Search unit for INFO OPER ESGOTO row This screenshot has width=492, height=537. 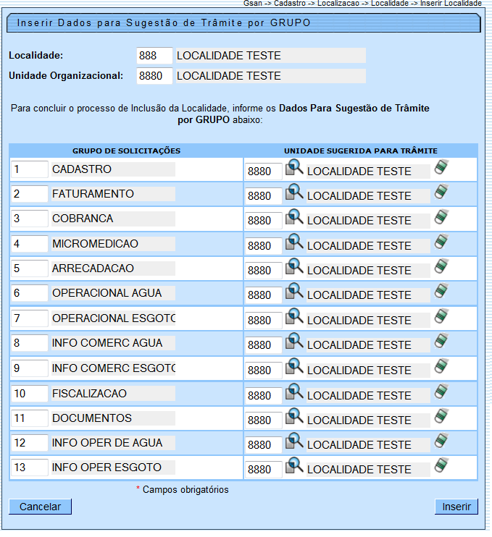pyautogui.click(x=293, y=466)
